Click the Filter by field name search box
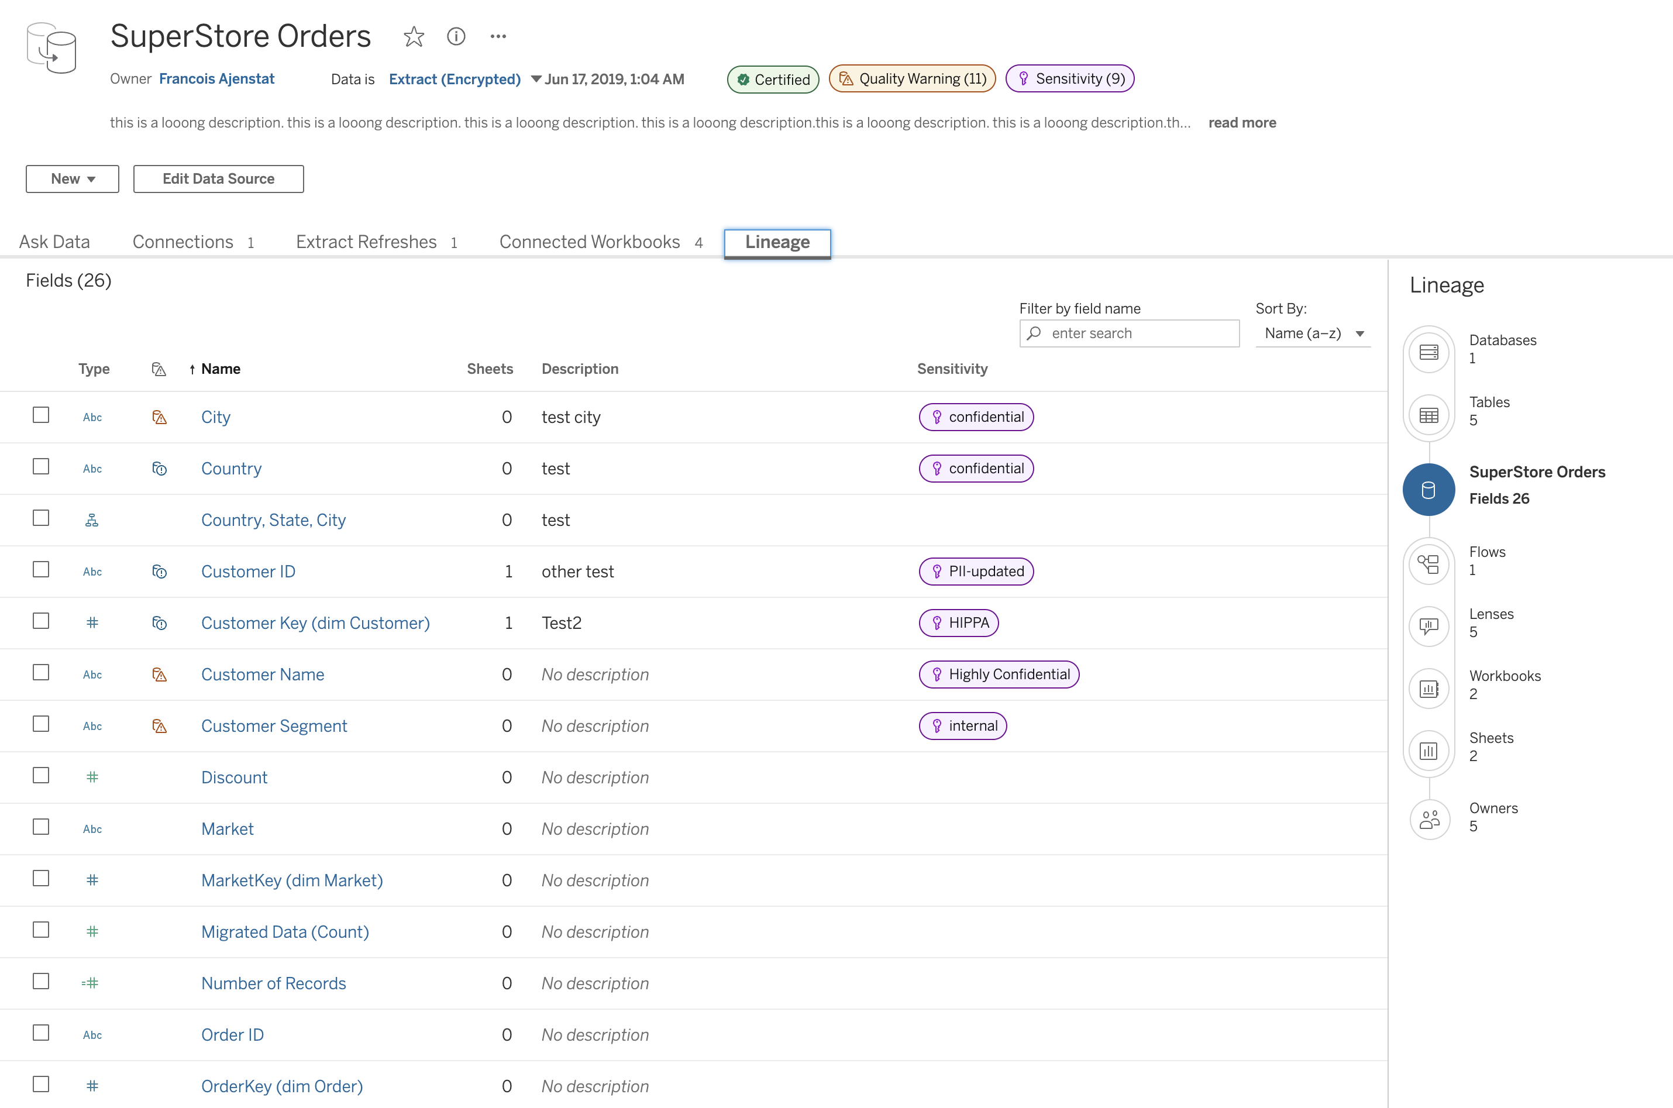This screenshot has width=1673, height=1108. click(x=1129, y=333)
